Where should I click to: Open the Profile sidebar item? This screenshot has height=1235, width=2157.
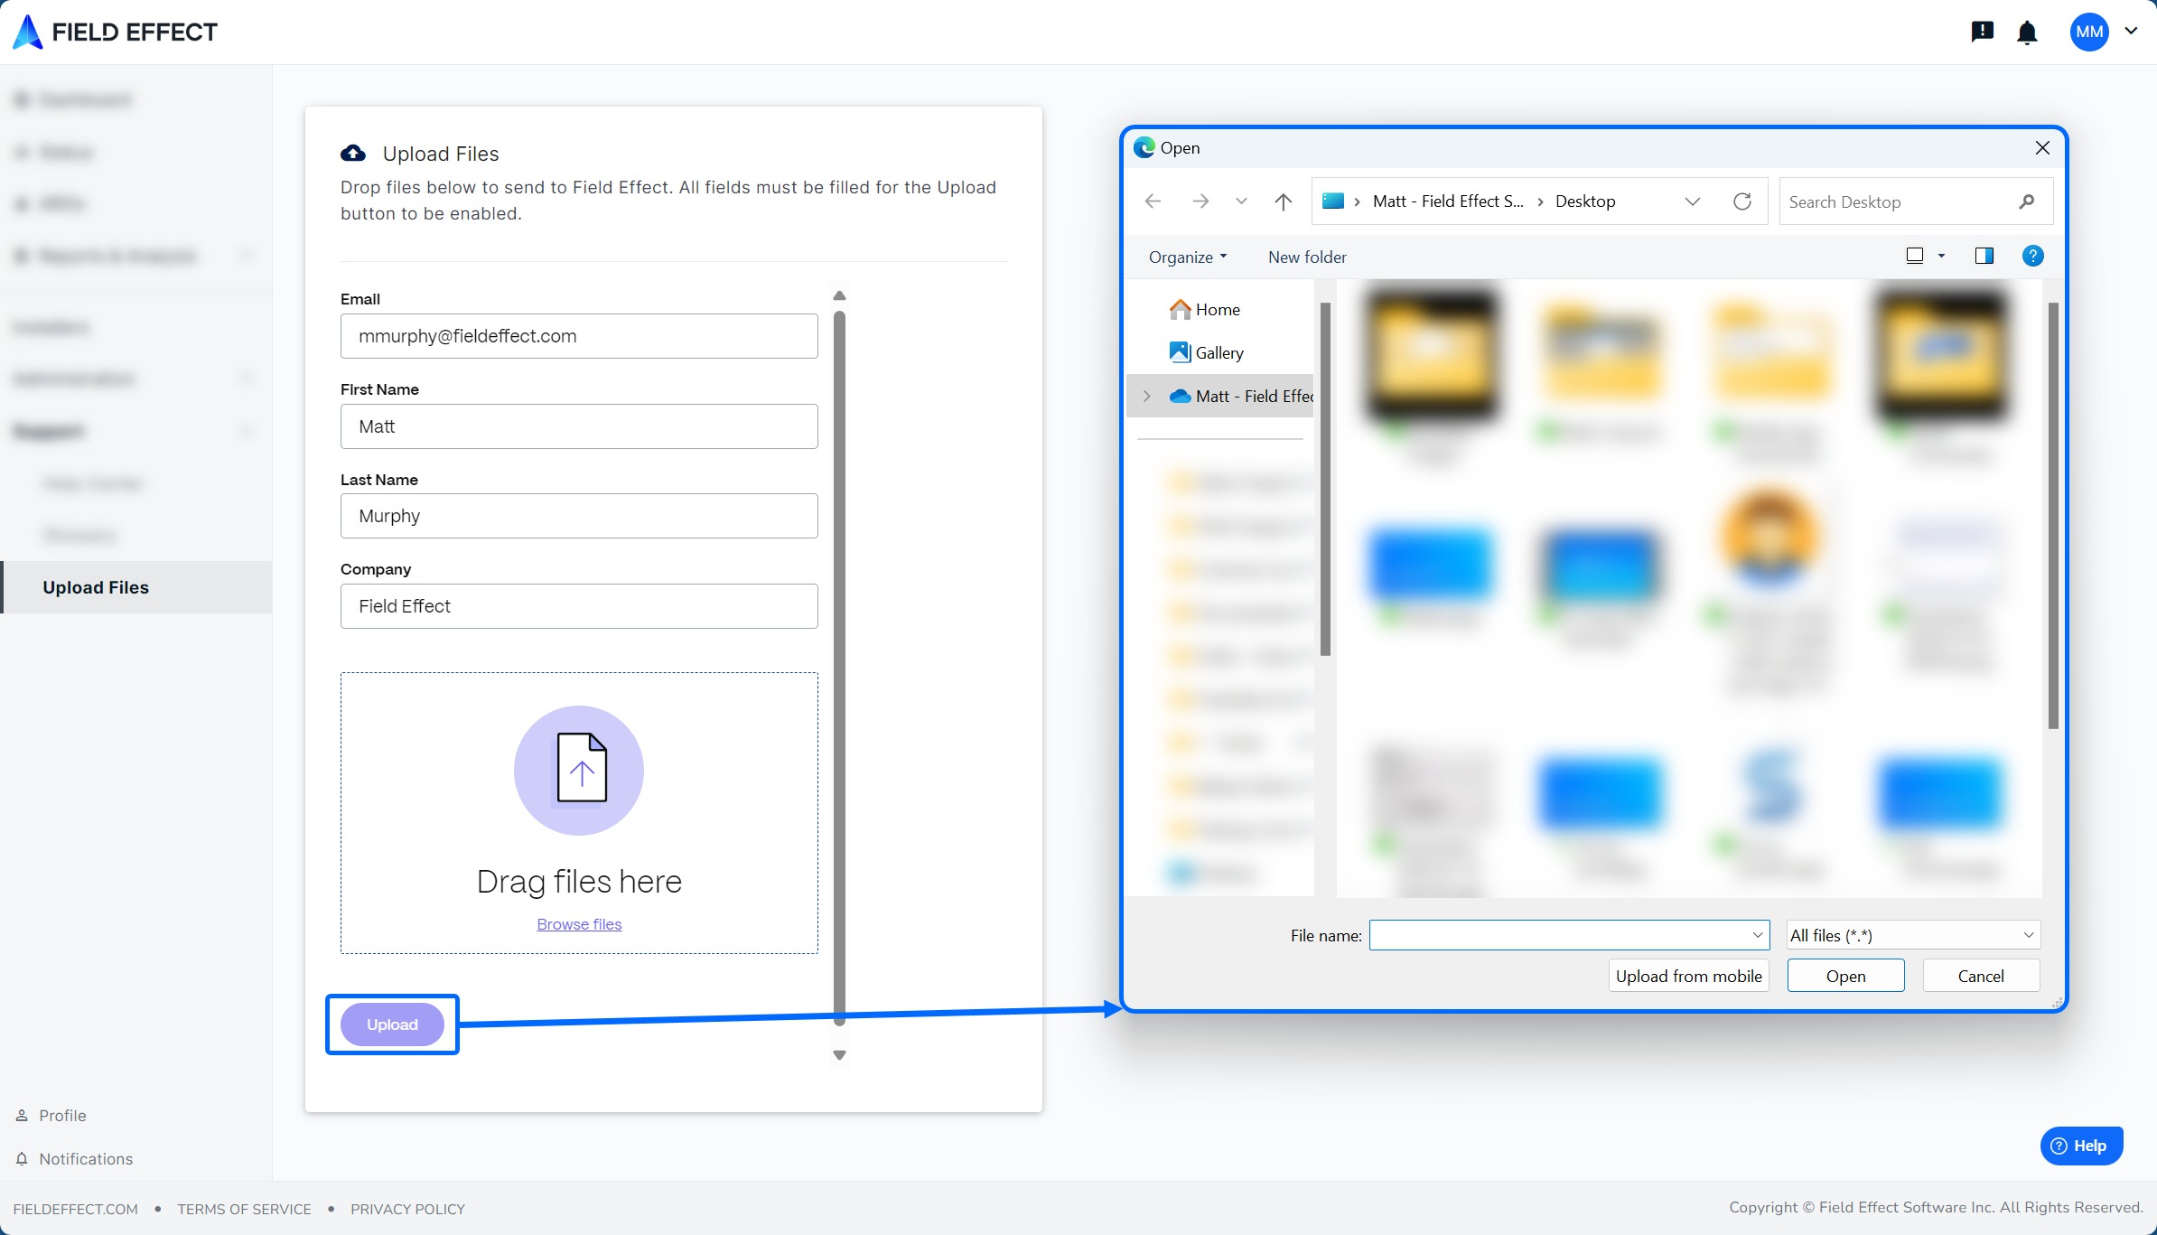[x=62, y=1116]
